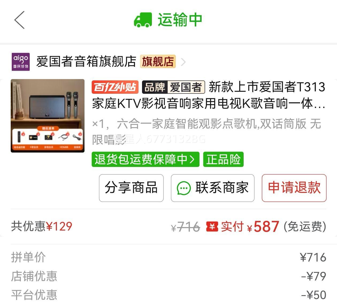The image size is (337, 304).
Task: Tap the red ¥ icon beside 实付
Action: coord(212,227)
